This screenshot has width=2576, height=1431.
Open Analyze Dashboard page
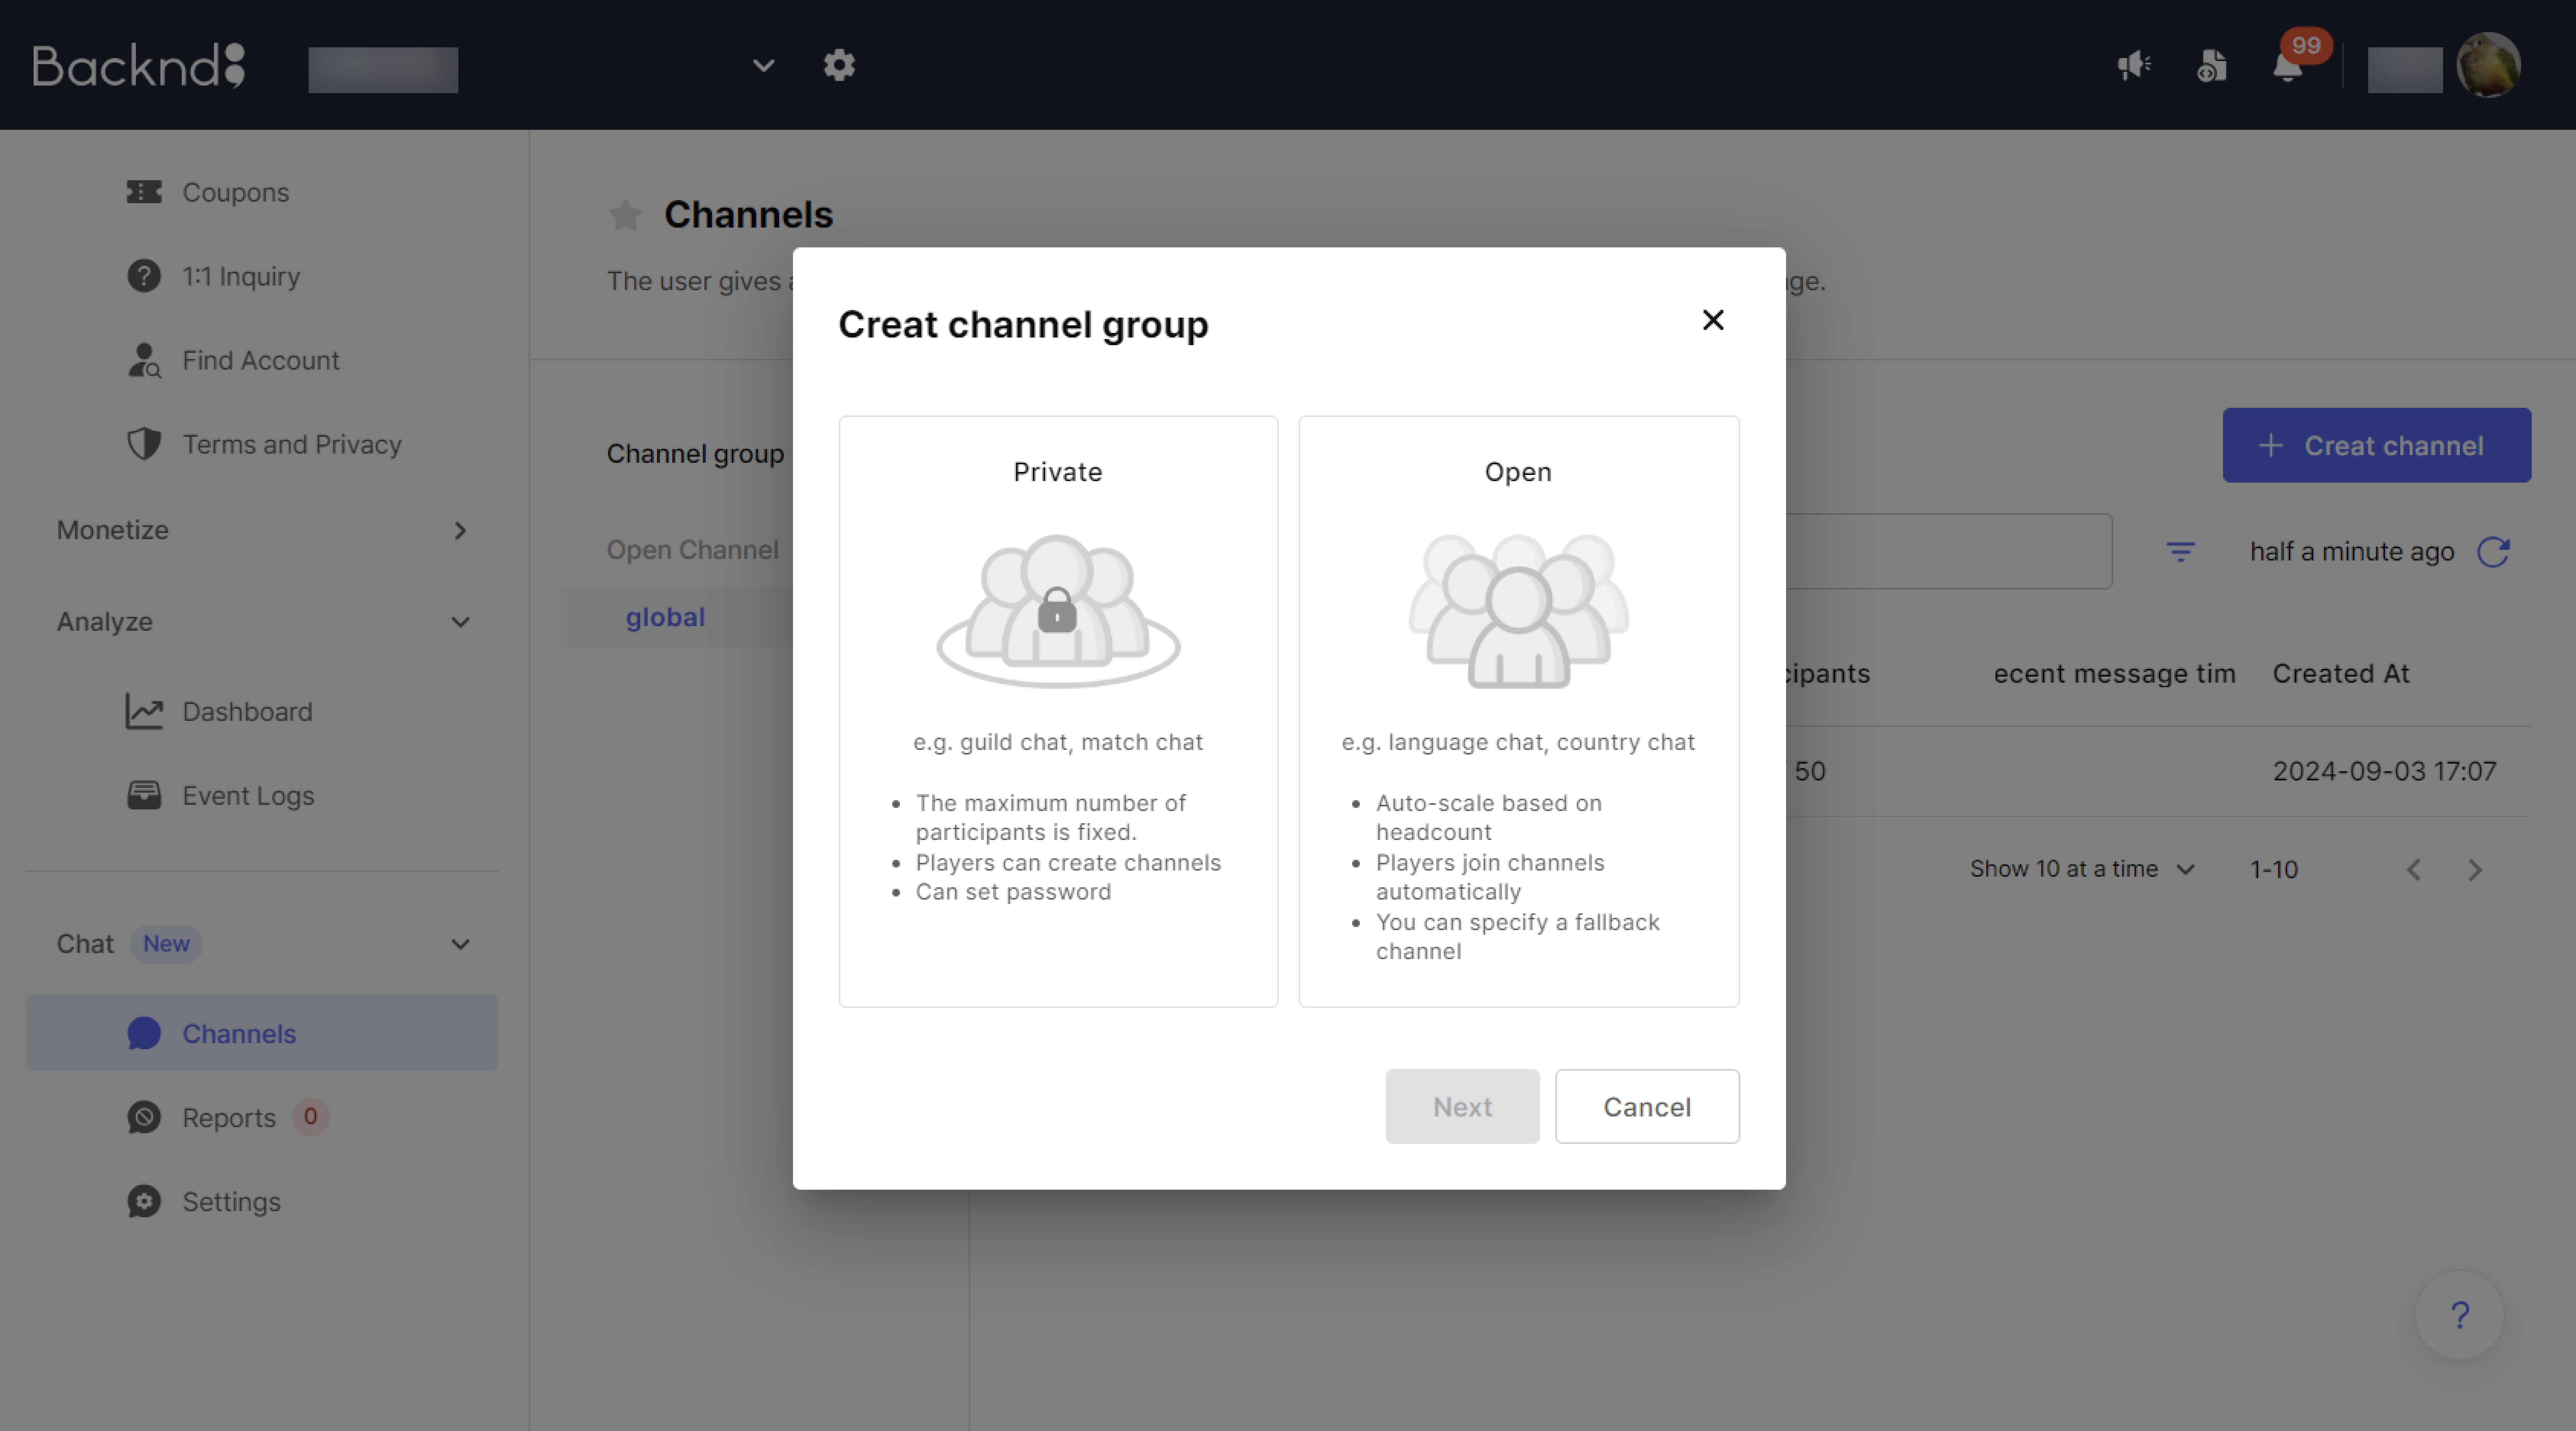click(247, 712)
